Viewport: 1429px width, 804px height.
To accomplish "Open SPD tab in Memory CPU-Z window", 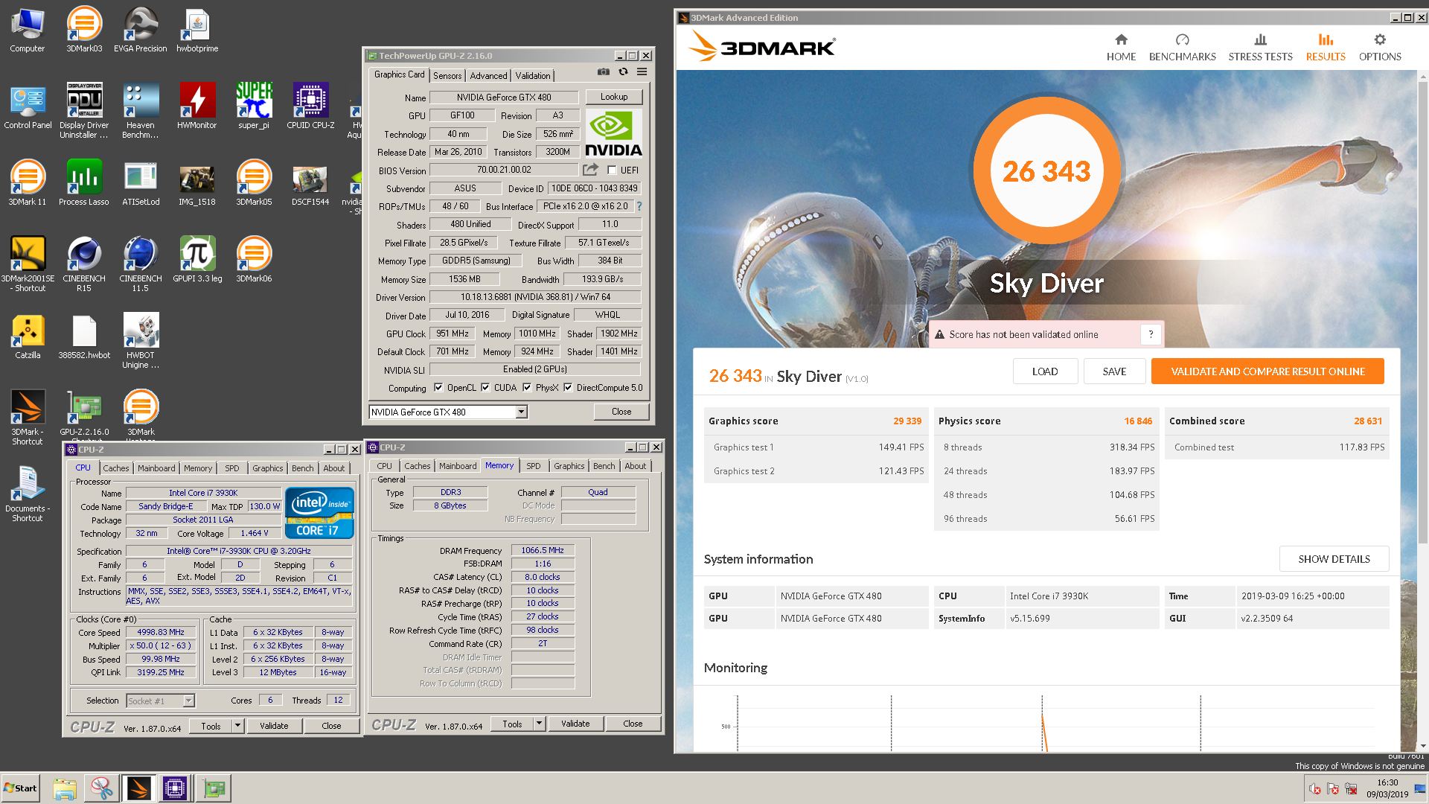I will point(534,466).
